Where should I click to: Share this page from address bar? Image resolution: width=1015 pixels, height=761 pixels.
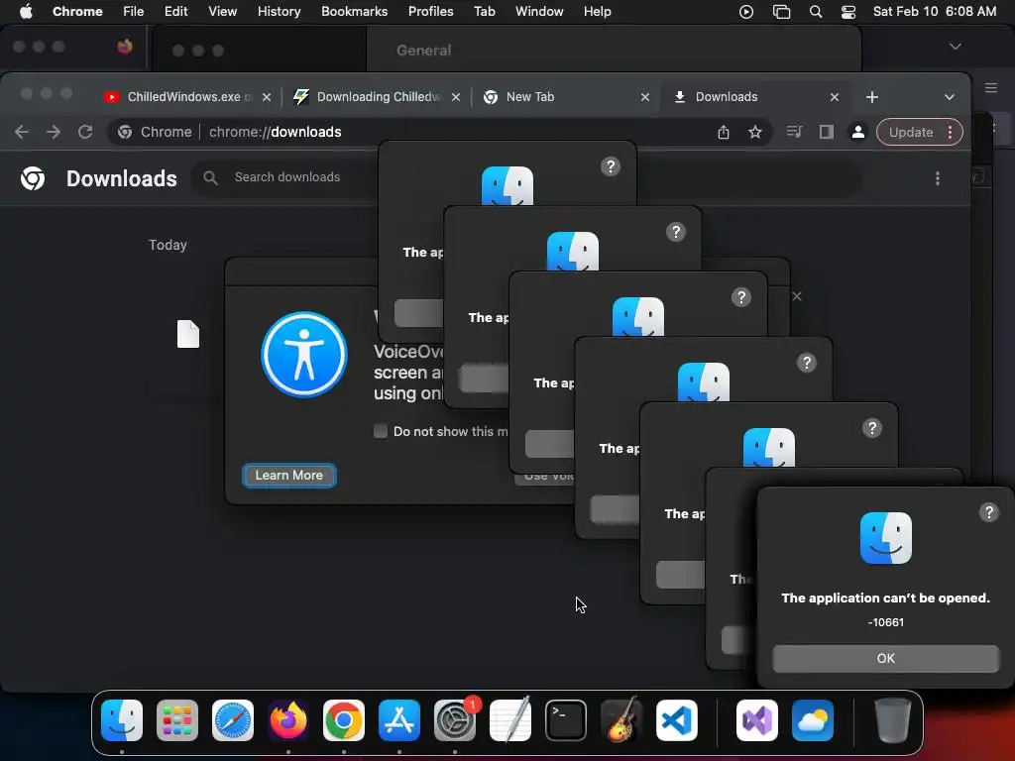pos(723,132)
